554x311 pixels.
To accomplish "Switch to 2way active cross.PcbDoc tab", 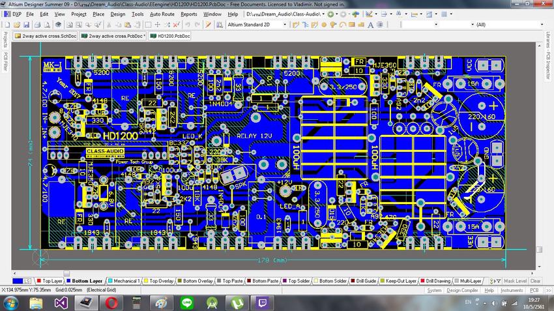I will (x=113, y=36).
